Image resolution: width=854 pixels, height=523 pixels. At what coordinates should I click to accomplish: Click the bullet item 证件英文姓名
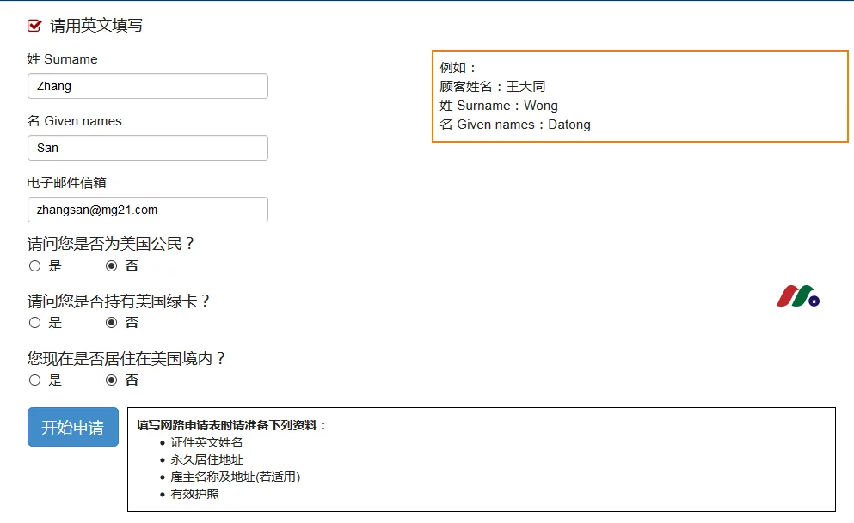[x=206, y=442]
